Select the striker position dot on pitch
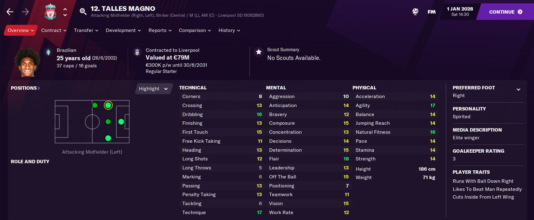The height and width of the screenshot is (220, 534). (x=121, y=122)
